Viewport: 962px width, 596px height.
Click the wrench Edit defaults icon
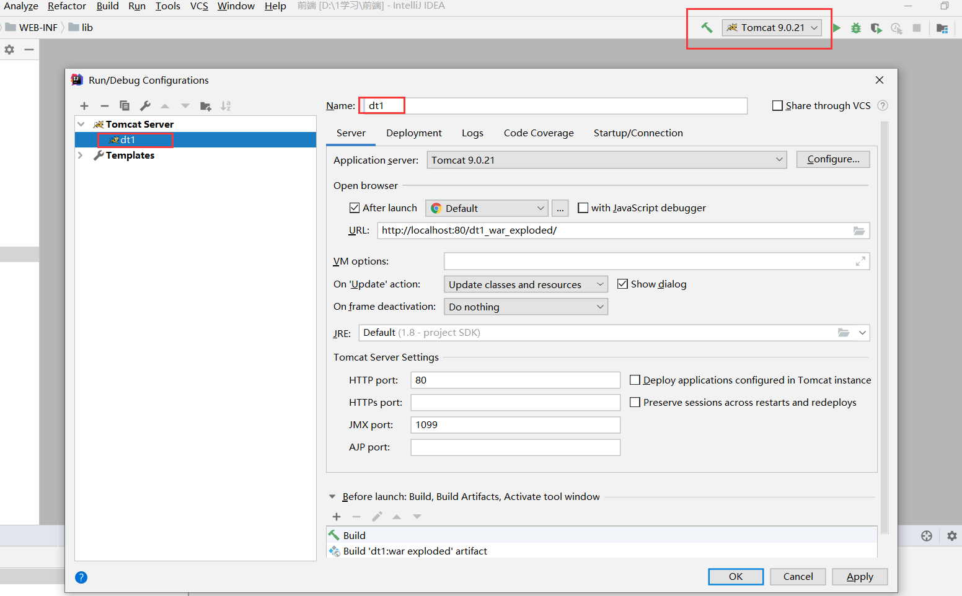145,106
